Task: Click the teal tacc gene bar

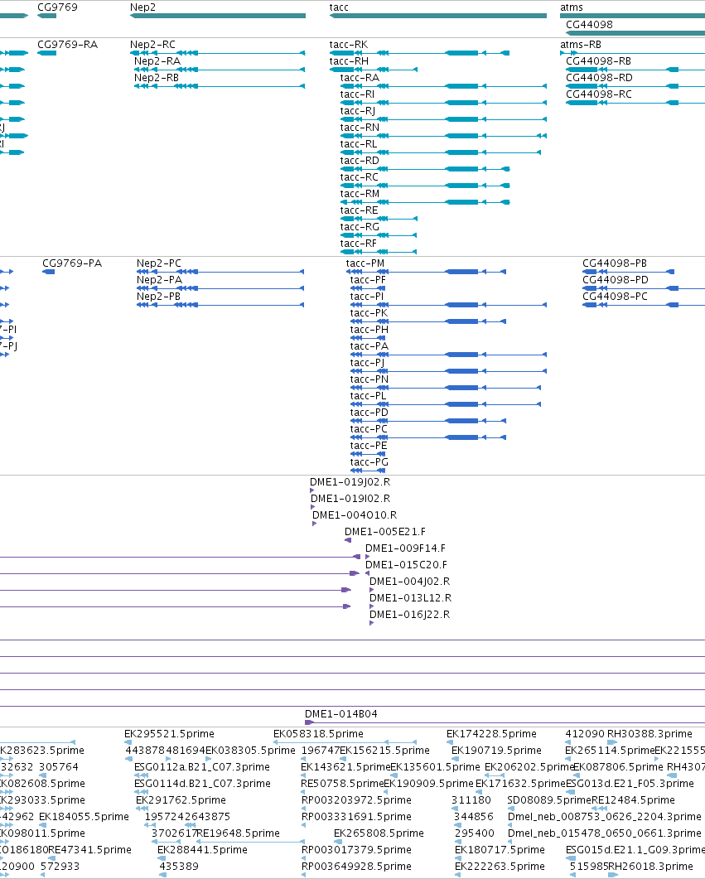Action: pos(438,16)
